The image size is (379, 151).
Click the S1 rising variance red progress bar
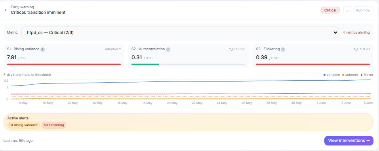tap(64, 64)
